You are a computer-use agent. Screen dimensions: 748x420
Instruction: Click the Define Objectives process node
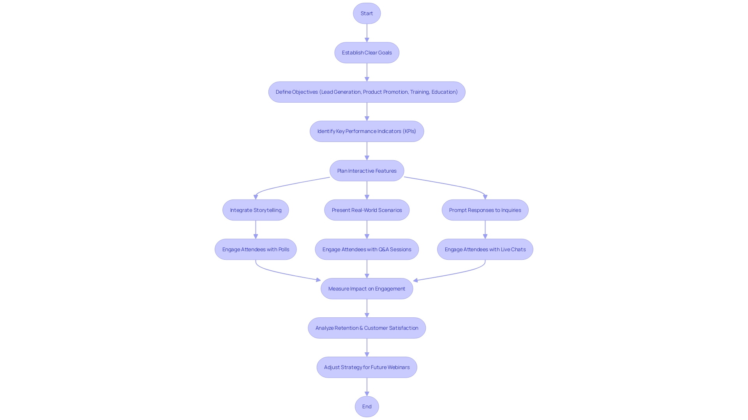[x=366, y=91]
